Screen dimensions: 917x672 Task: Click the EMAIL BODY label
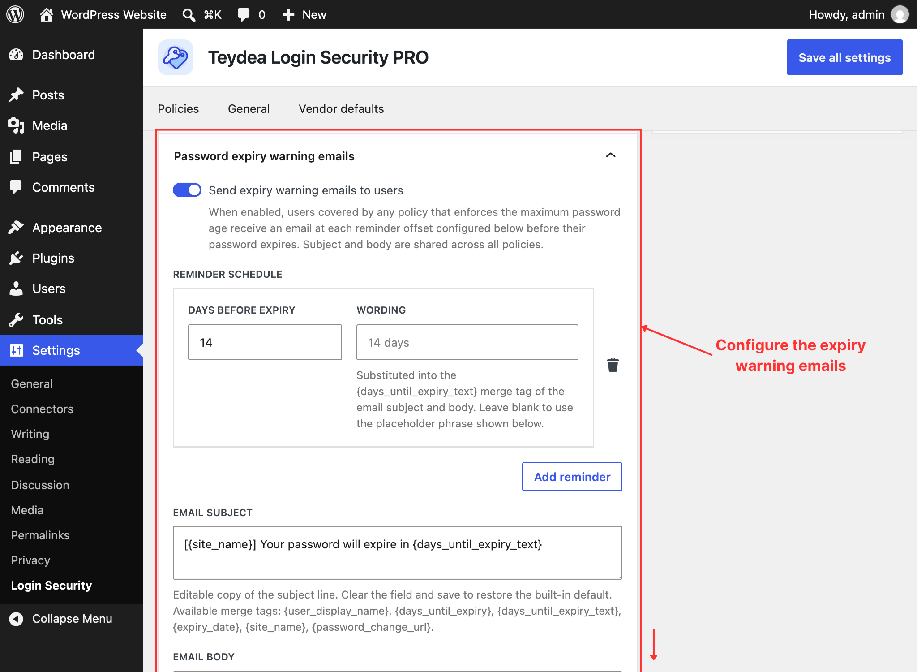coord(204,657)
